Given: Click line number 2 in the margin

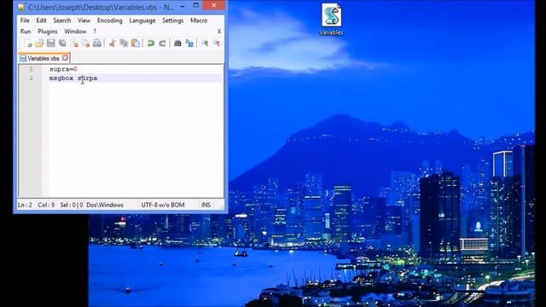Looking at the screenshot, I should (x=31, y=78).
